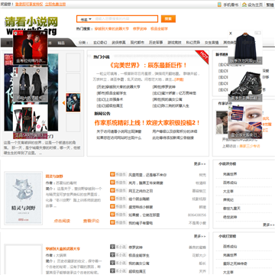
Task: Open the login link in the welcome bar
Action: 29,5
